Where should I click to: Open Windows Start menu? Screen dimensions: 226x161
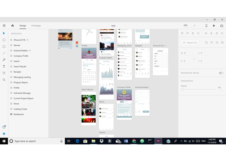[x=4, y=141]
